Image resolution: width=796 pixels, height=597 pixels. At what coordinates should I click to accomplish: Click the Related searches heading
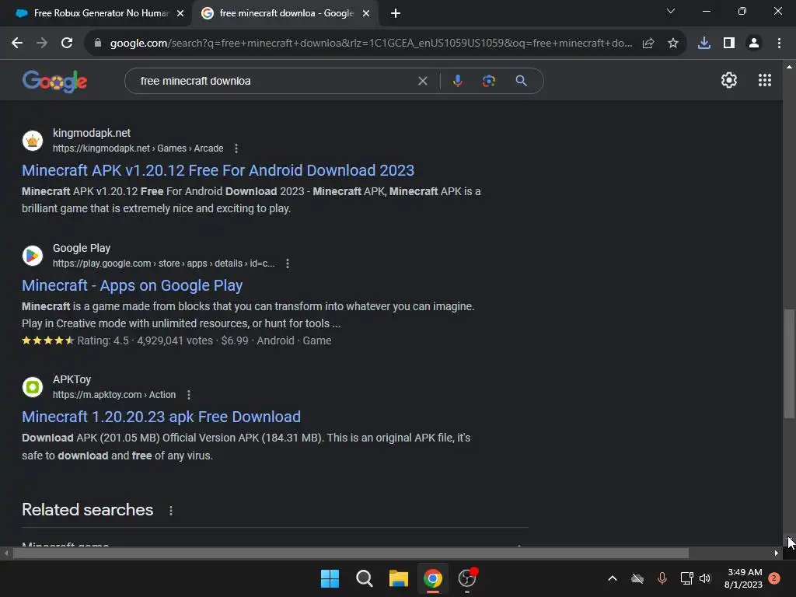[87, 510]
